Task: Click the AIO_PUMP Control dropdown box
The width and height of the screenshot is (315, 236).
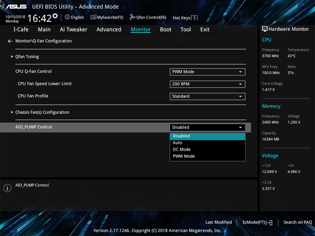Action: coord(207,128)
